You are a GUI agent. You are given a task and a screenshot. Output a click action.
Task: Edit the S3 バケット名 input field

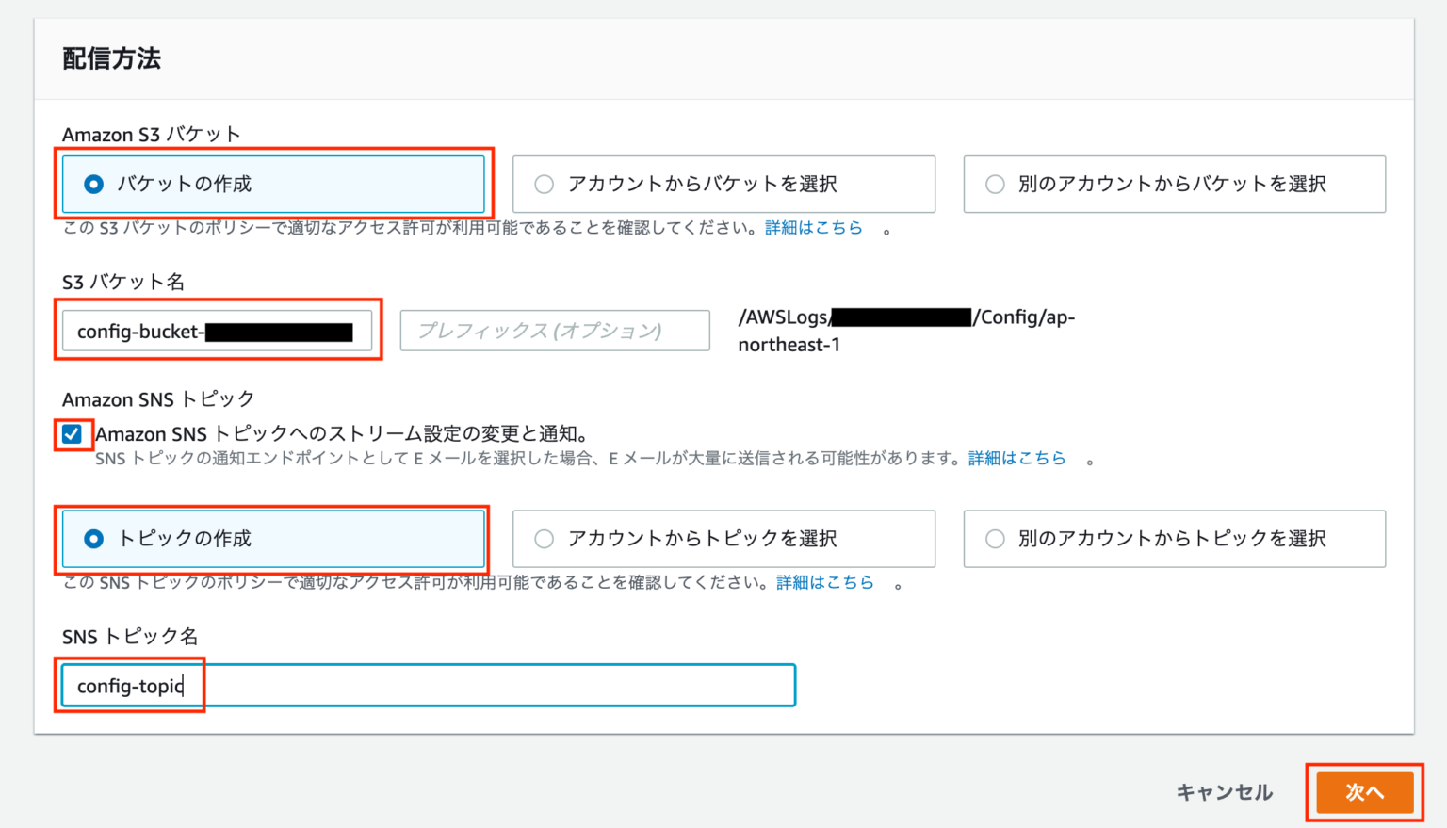click(x=217, y=331)
